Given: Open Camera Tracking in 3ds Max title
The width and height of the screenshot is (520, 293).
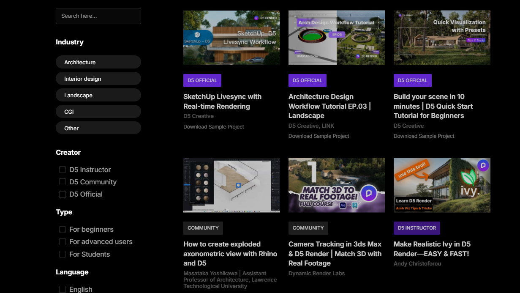Looking at the screenshot, I should click(335, 254).
